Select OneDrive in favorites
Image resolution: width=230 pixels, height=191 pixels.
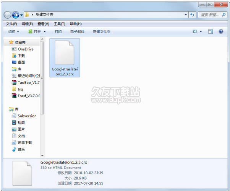(x=26, y=49)
